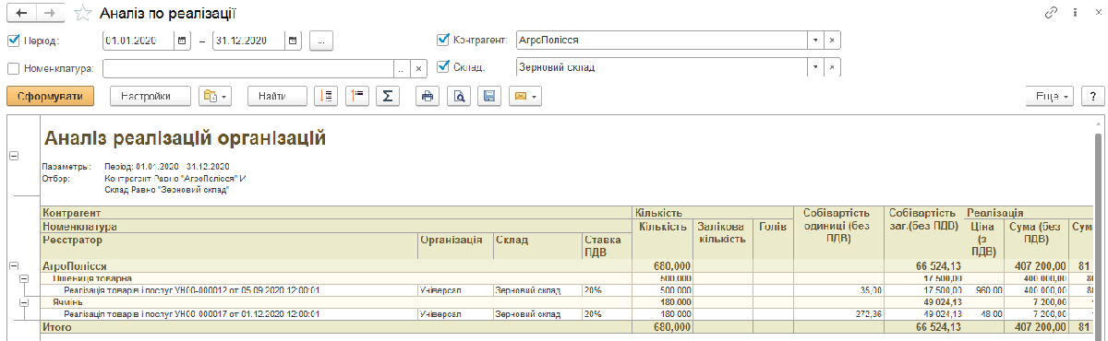Click the sum (sigma) icon
The image size is (1108, 341).
click(x=389, y=96)
